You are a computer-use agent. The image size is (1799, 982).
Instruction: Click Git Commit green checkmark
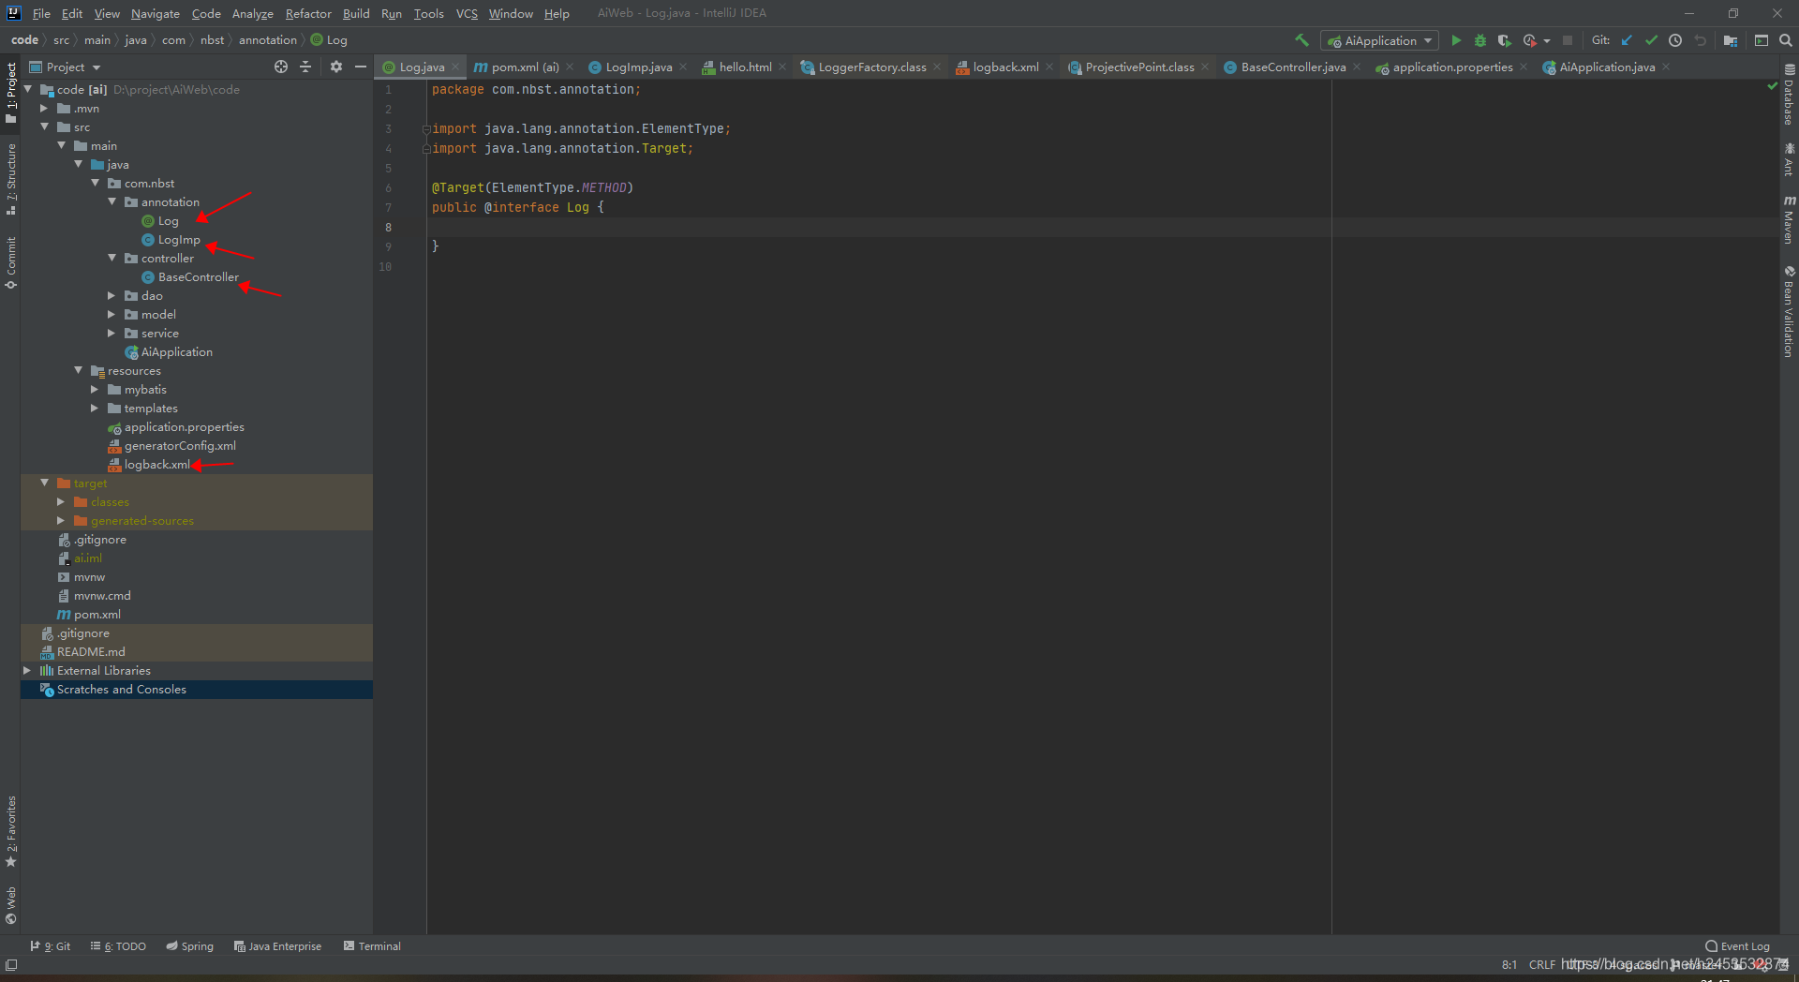click(1651, 40)
